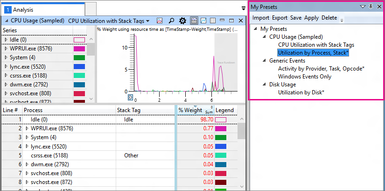Click the table vertical scrollbar thumb

click(241, 131)
